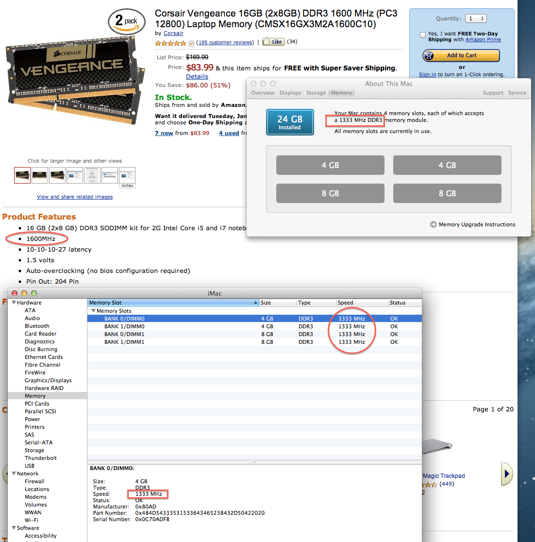The height and width of the screenshot is (542, 535).
Task: Open the star rating dropdown arrow
Action: click(x=191, y=43)
